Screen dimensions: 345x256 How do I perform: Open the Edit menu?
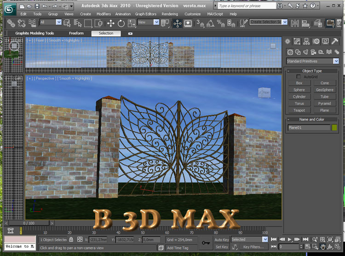coord(23,14)
